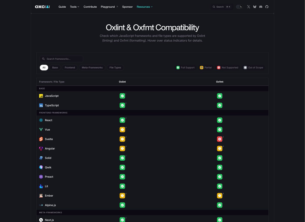305x222 pixels.
Task: Click the Solid row label
Action: point(48,158)
